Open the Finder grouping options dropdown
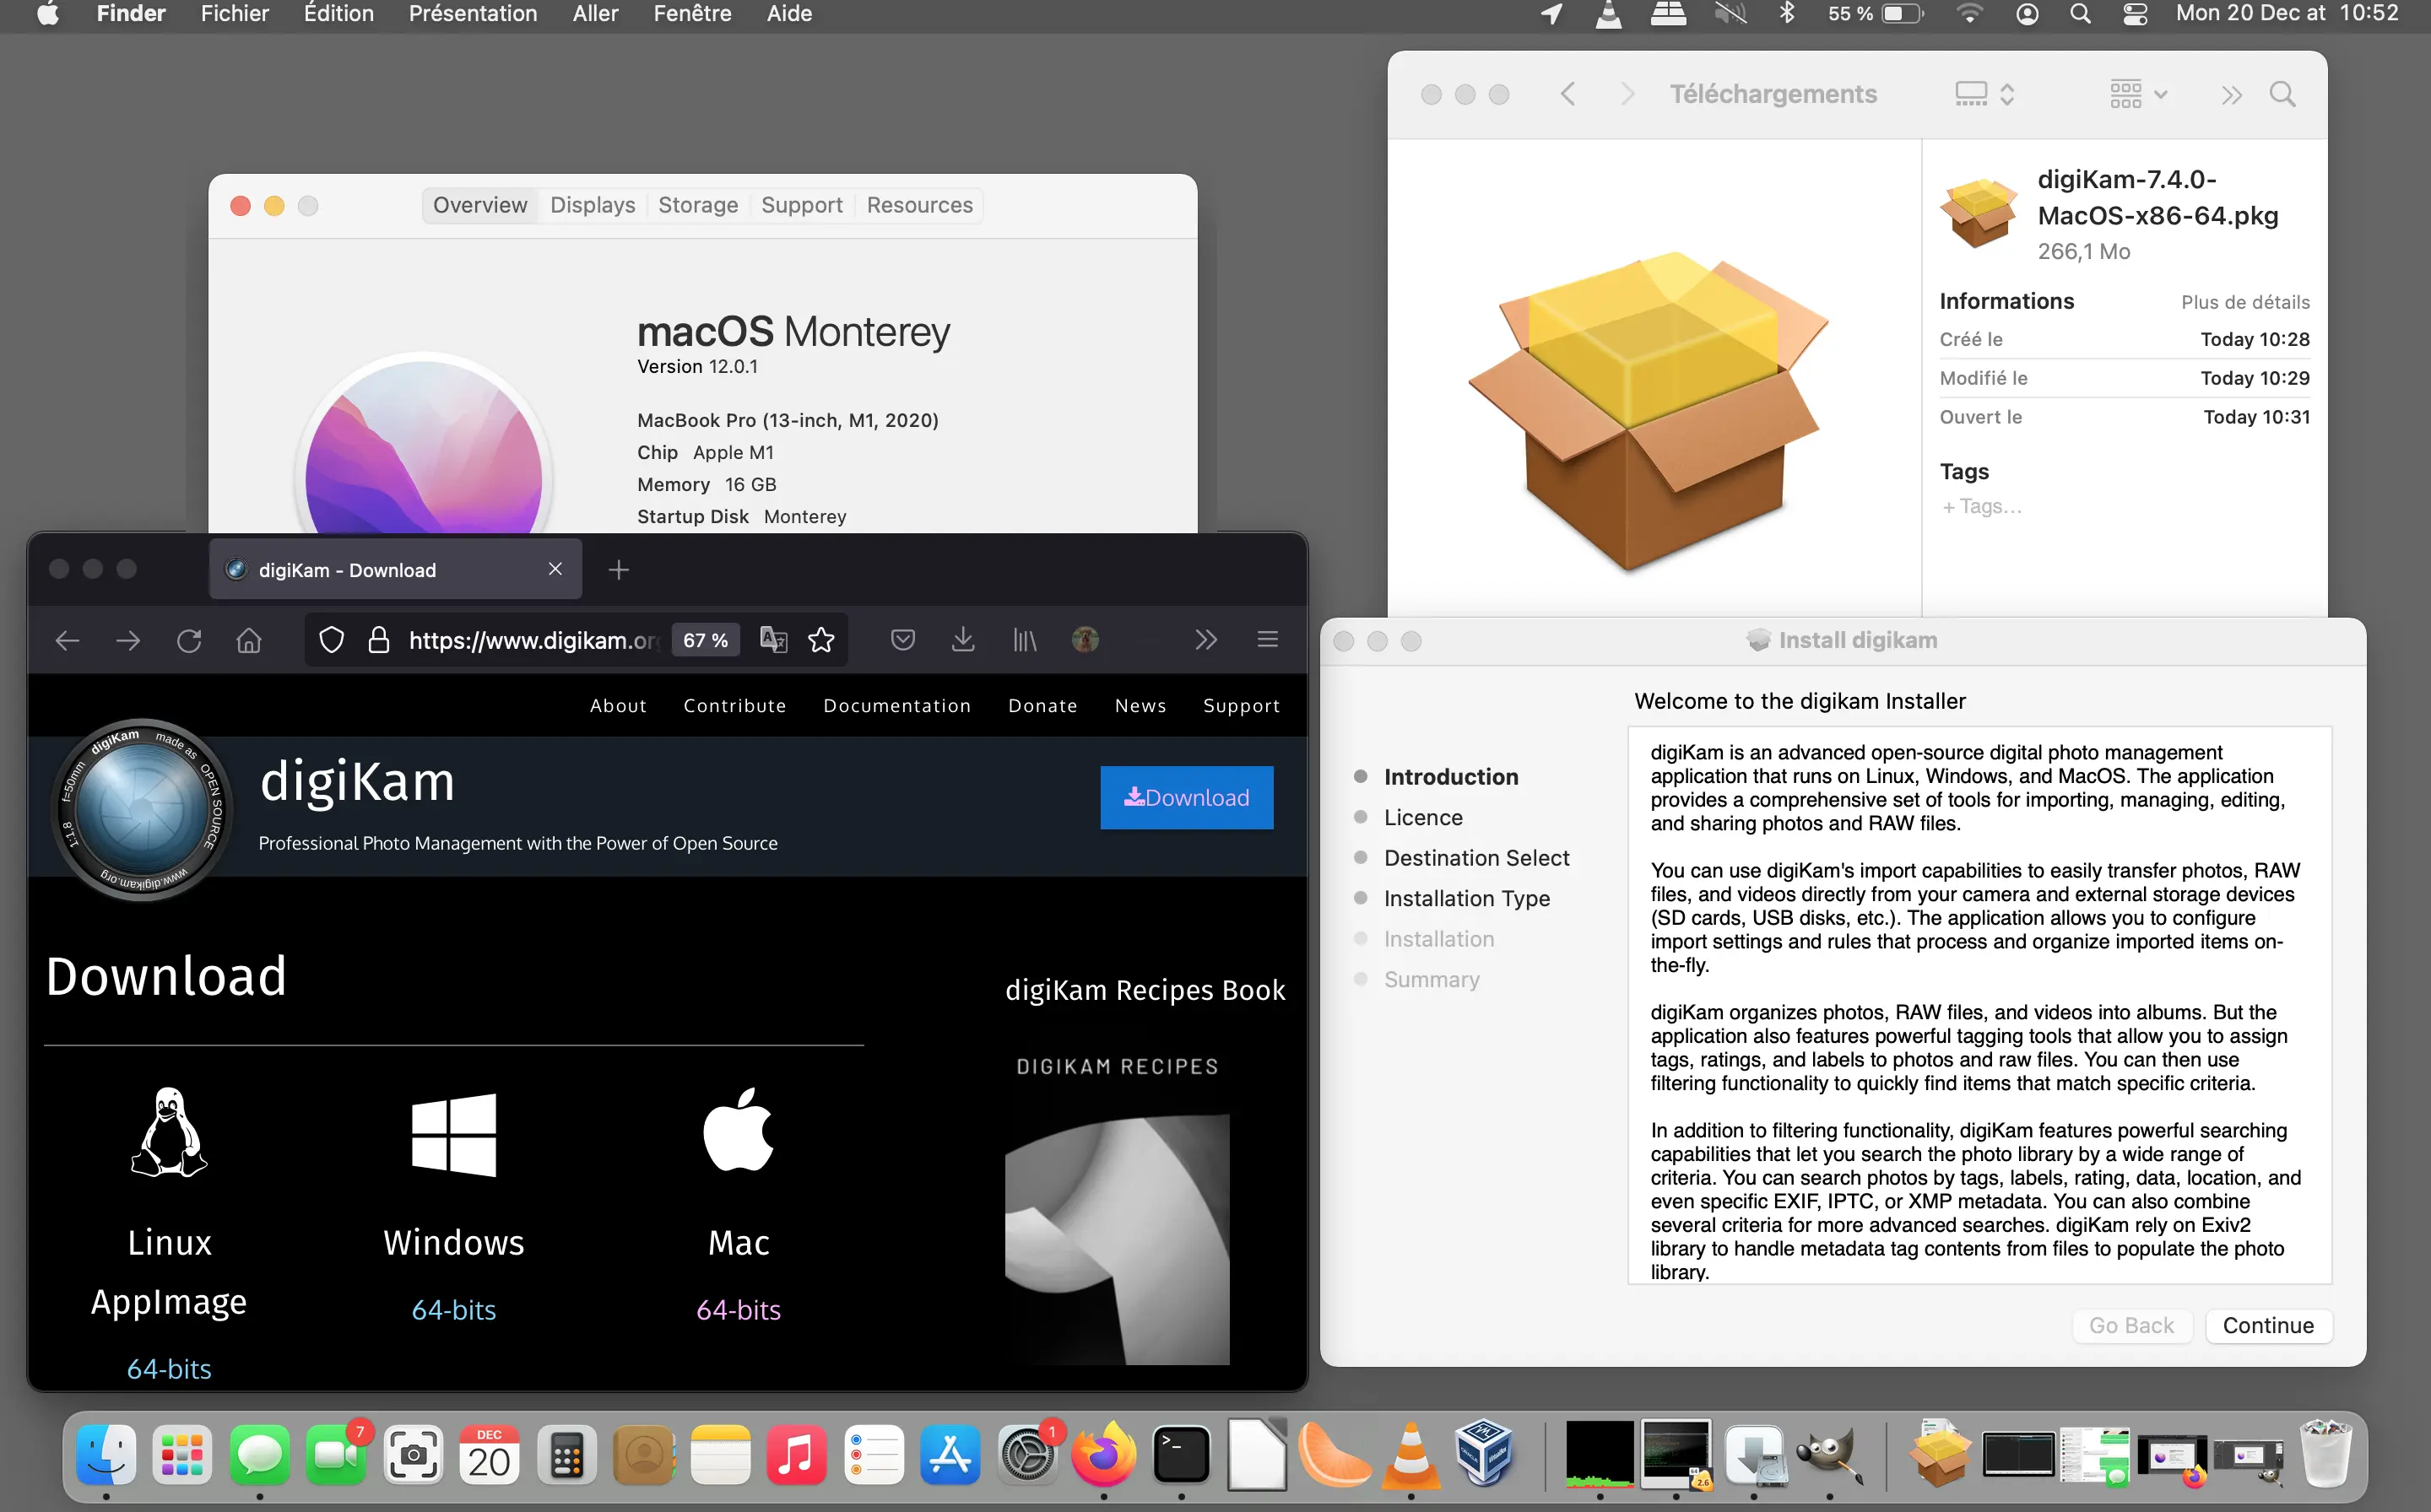This screenshot has height=1512, width=2431. [x=2136, y=93]
